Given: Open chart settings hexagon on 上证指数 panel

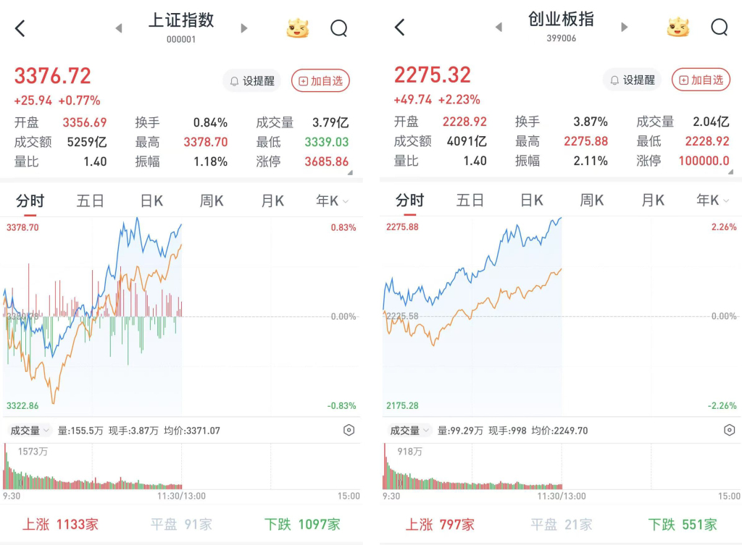Looking at the screenshot, I should pos(349,431).
